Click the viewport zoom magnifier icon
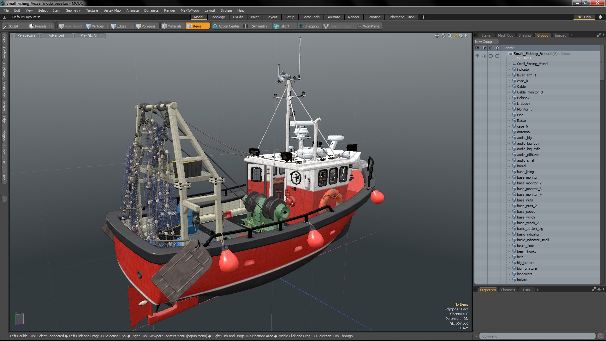The image size is (606, 341). pos(449,36)
